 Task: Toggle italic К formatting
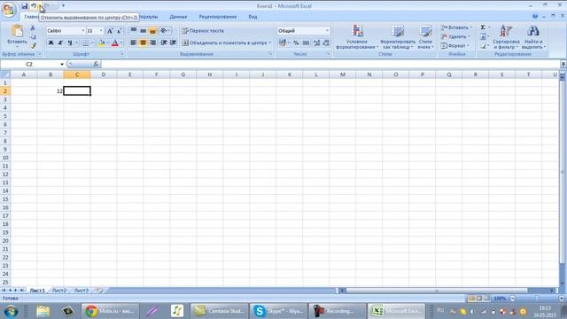coord(60,43)
